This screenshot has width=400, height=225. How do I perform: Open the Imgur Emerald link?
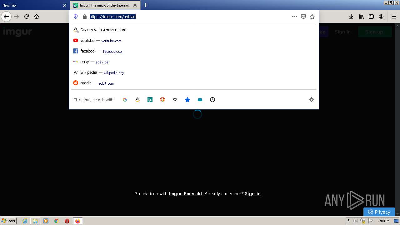point(186,194)
